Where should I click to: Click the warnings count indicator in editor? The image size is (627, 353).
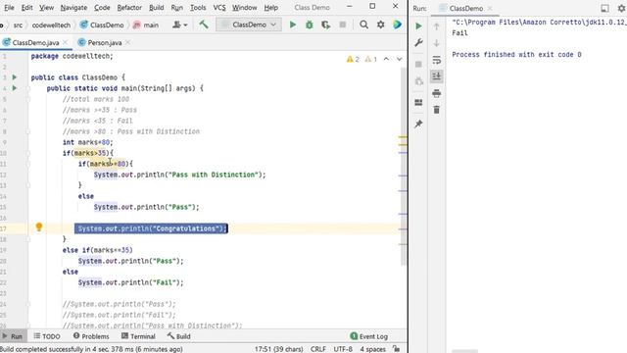(362, 59)
